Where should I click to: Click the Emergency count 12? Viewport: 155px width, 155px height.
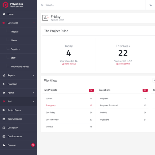[x=91, y=105]
